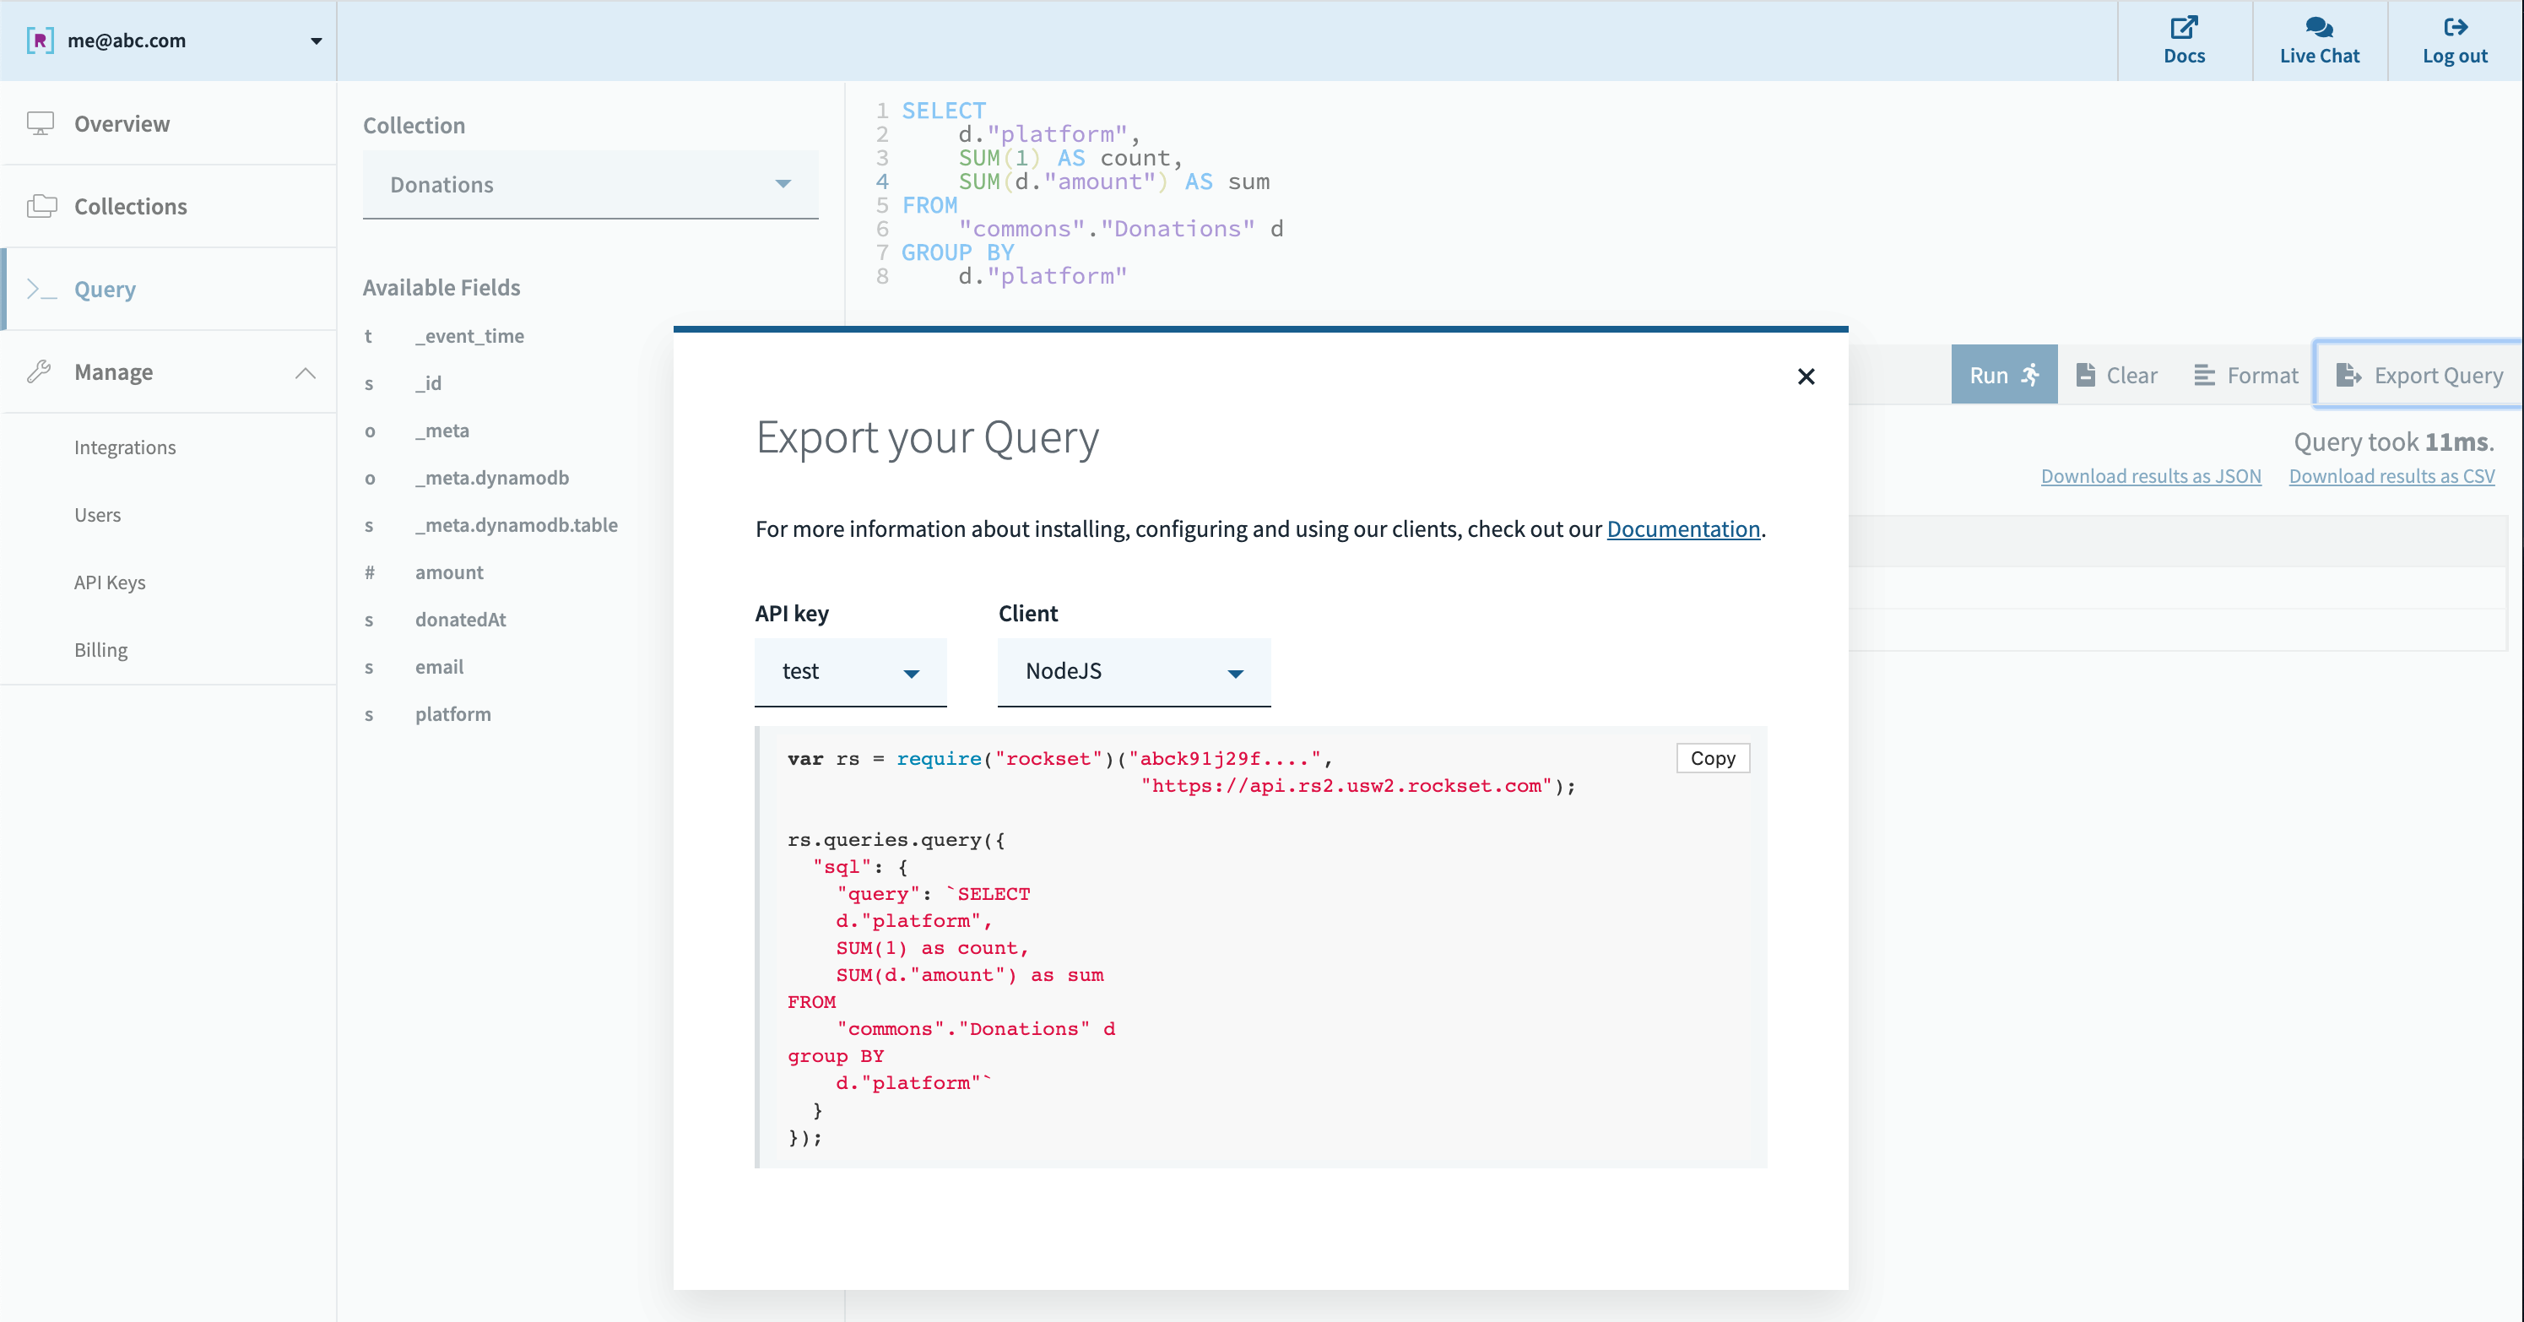Go to the Overview page
Image resolution: width=2524 pixels, height=1322 pixels.
point(169,123)
